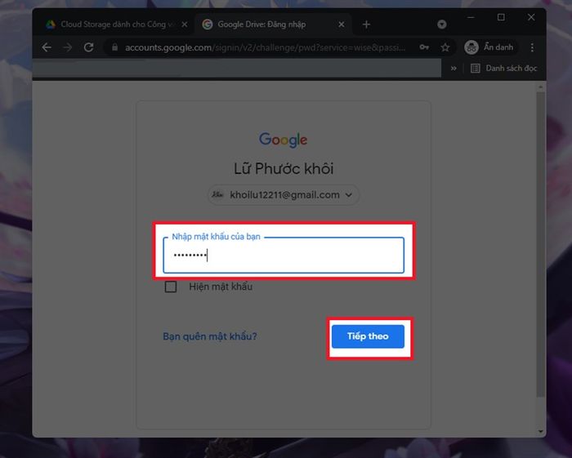View site info via the padlock icon
The width and height of the screenshot is (572, 458).
(114, 47)
